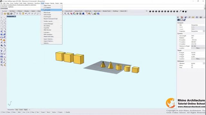206x115 pixels.
Task: Choose Toolbar Layout from Tools menu
Action: [x=51, y=21]
